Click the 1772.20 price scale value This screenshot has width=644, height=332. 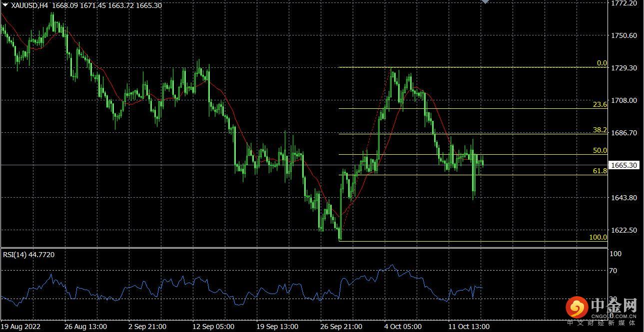tap(624, 3)
